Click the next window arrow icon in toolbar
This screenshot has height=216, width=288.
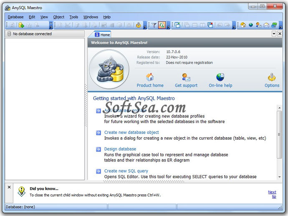coord(227,25)
